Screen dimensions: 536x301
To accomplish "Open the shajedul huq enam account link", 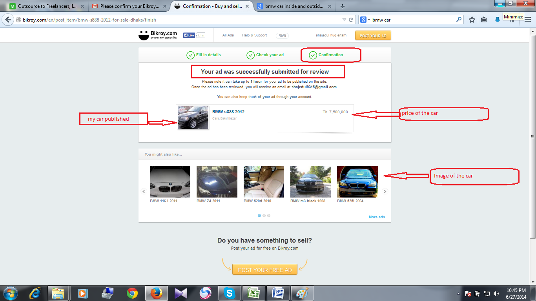I will (331, 35).
